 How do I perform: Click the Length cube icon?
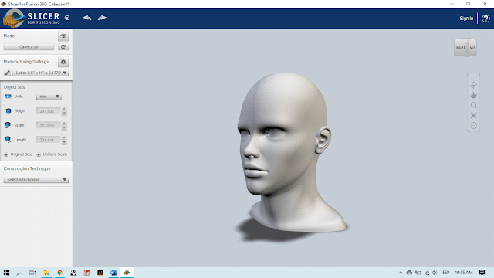tap(8, 139)
